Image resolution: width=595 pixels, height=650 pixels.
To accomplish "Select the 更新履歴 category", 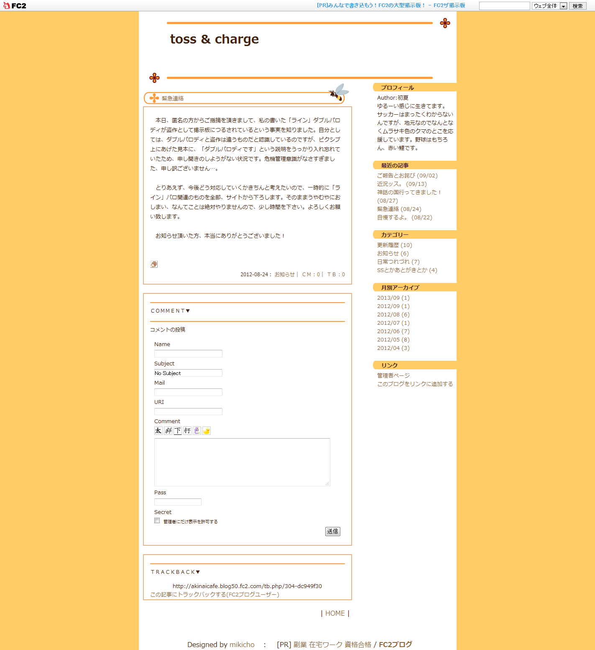I will 388,245.
